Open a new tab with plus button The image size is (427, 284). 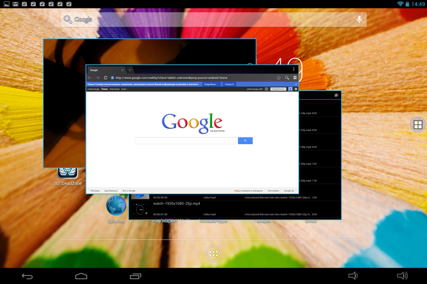[x=130, y=70]
